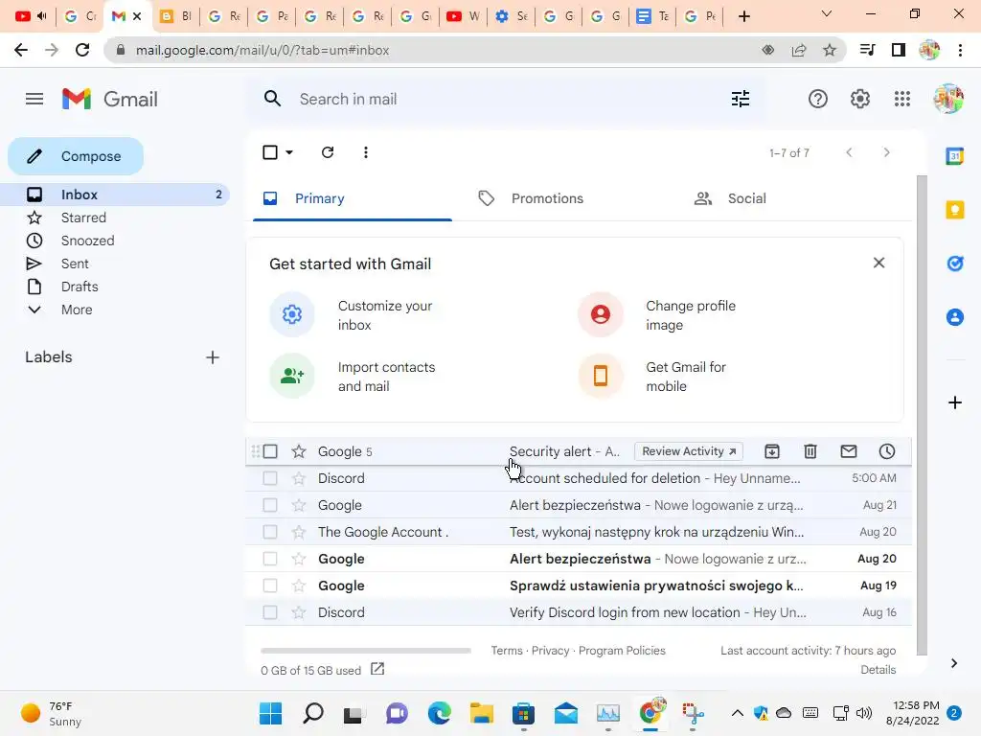Show search options filter icon
Viewport: 981px width, 736px height.
coord(741,99)
